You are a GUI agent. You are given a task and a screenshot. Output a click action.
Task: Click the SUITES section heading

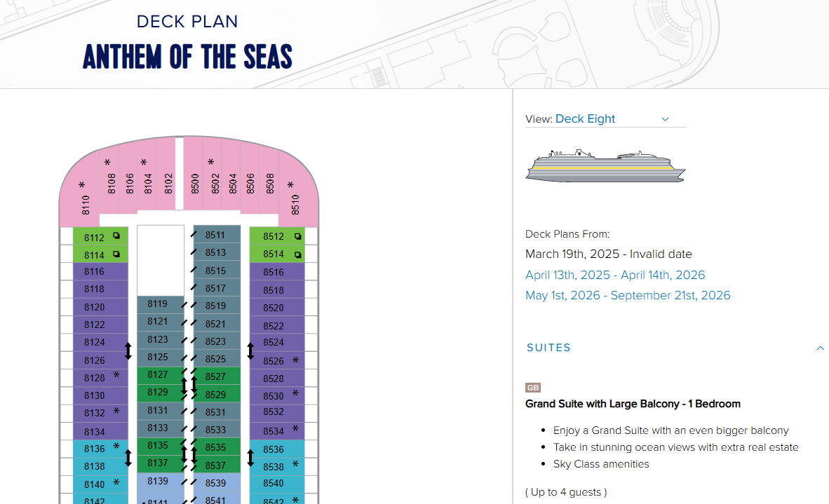click(x=548, y=348)
